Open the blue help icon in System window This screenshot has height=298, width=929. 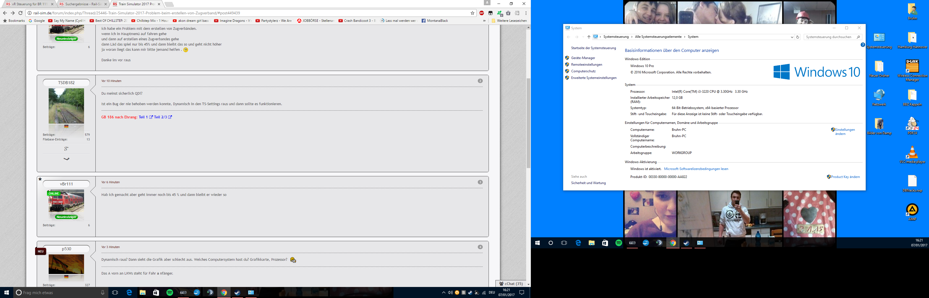(863, 45)
